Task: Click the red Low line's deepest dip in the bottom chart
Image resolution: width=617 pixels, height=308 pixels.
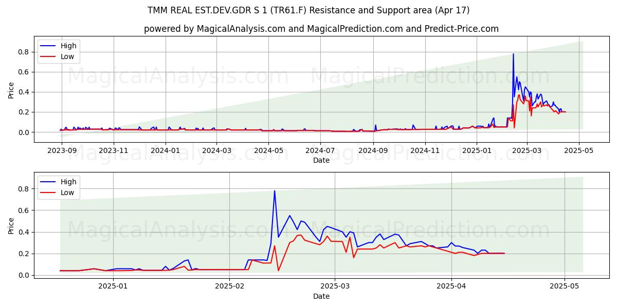Action: pyautogui.click(x=278, y=271)
